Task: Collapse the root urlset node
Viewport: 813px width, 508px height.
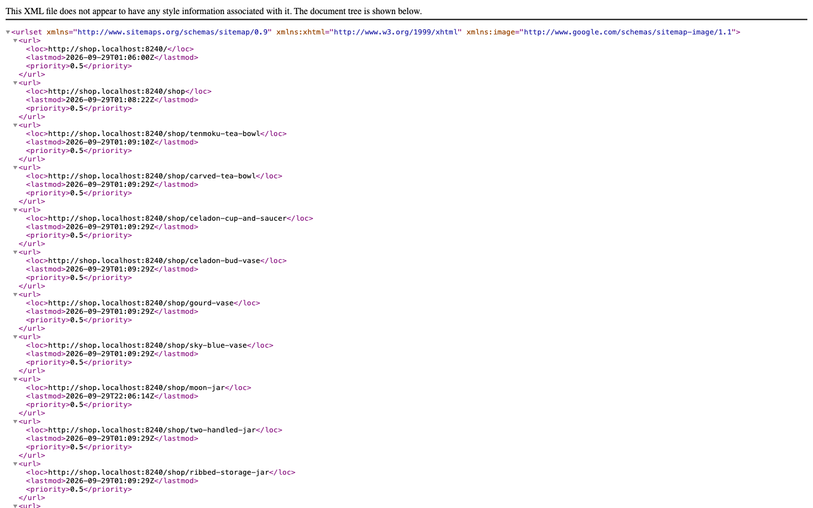Action: click(x=8, y=32)
